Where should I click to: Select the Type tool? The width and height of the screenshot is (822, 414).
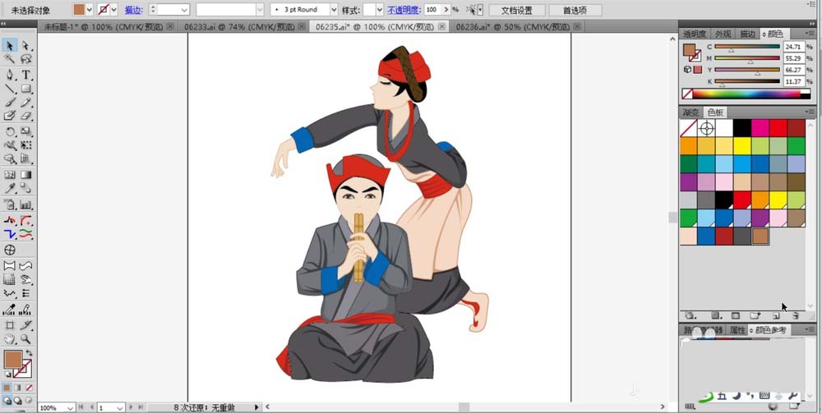pyautogui.click(x=25, y=75)
